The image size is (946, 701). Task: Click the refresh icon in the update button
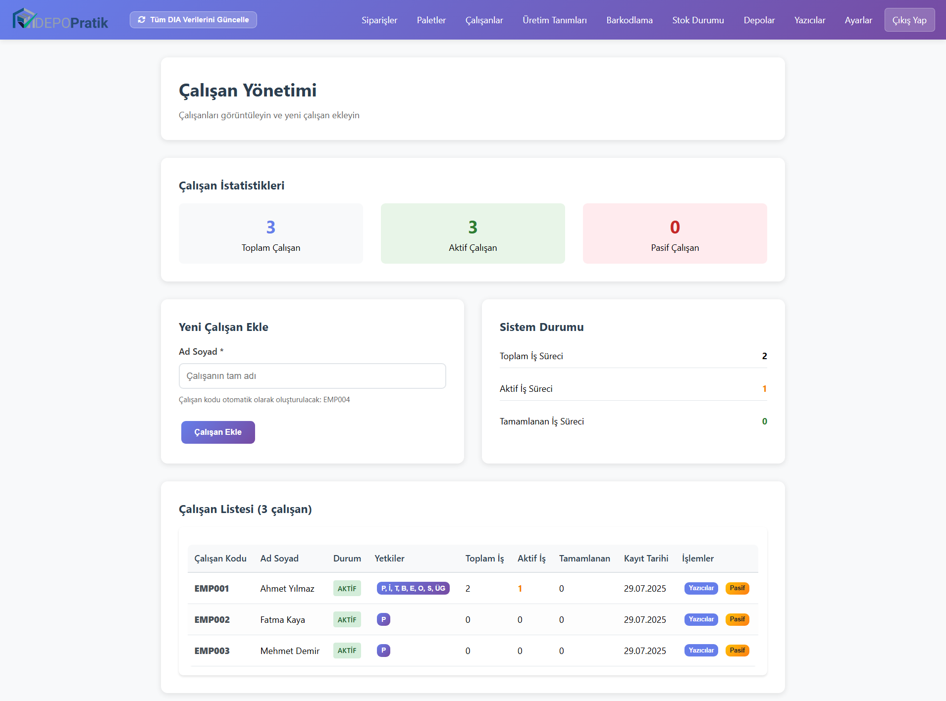142,20
